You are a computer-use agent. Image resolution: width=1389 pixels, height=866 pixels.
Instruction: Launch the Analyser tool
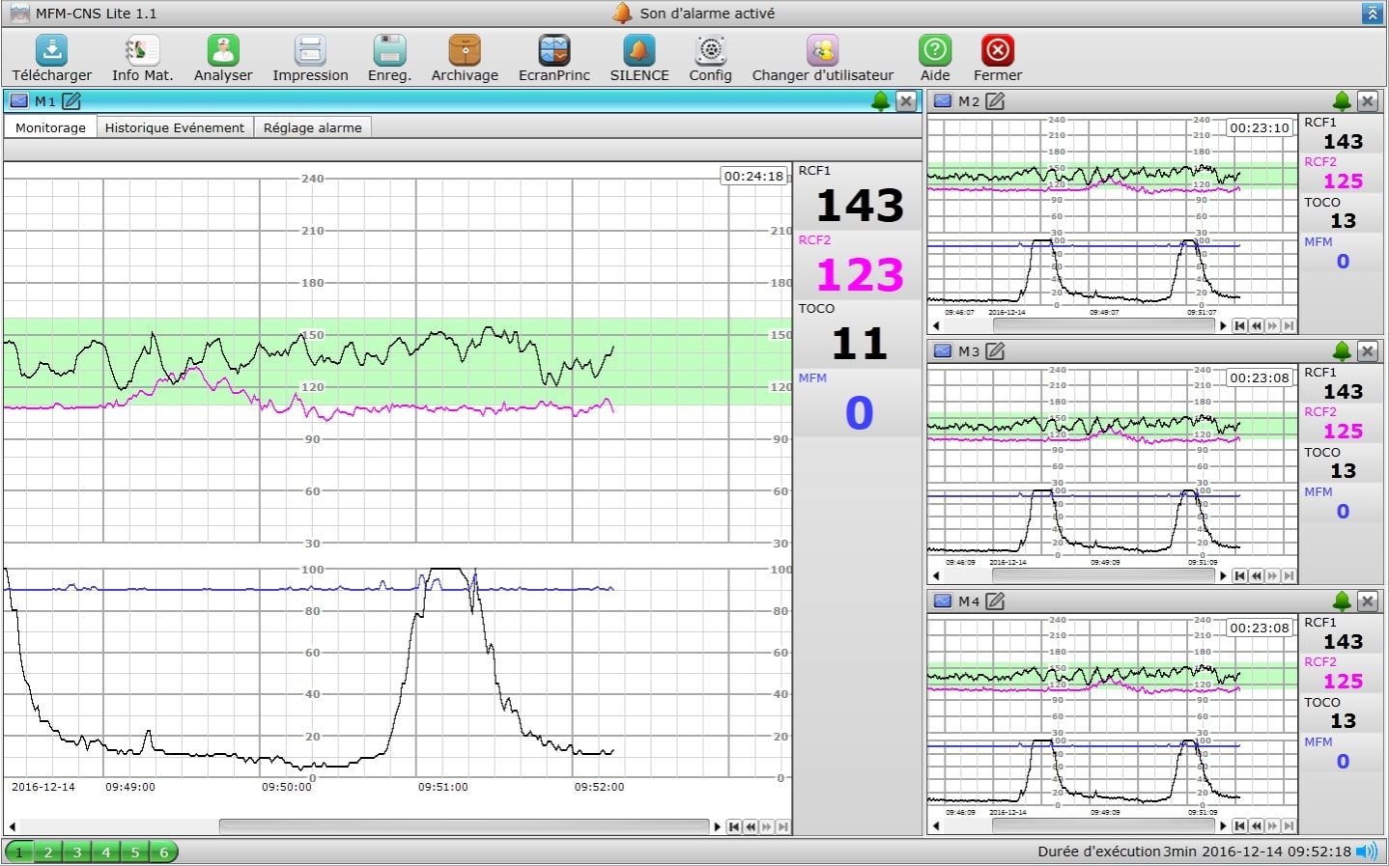point(223,50)
